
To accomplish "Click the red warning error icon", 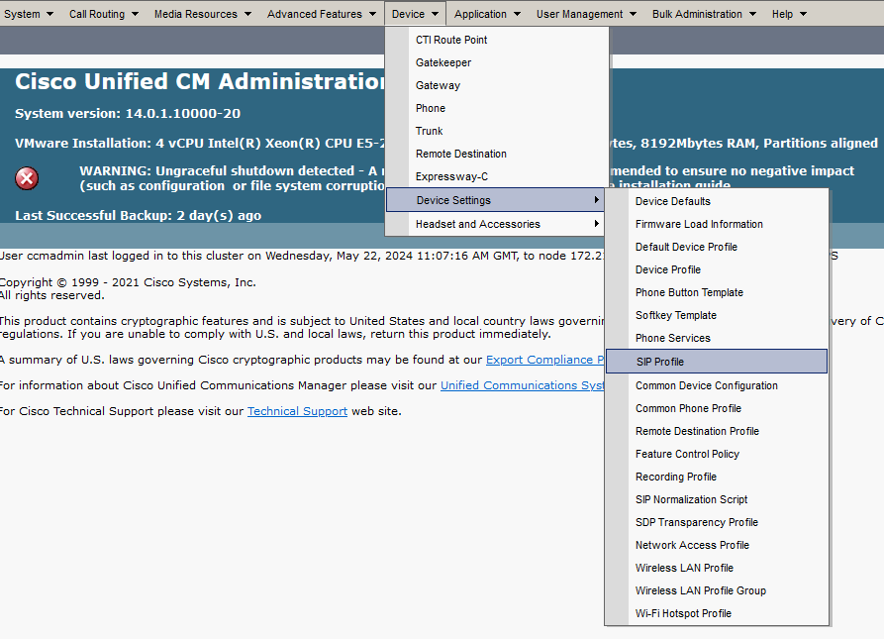I will [27, 178].
